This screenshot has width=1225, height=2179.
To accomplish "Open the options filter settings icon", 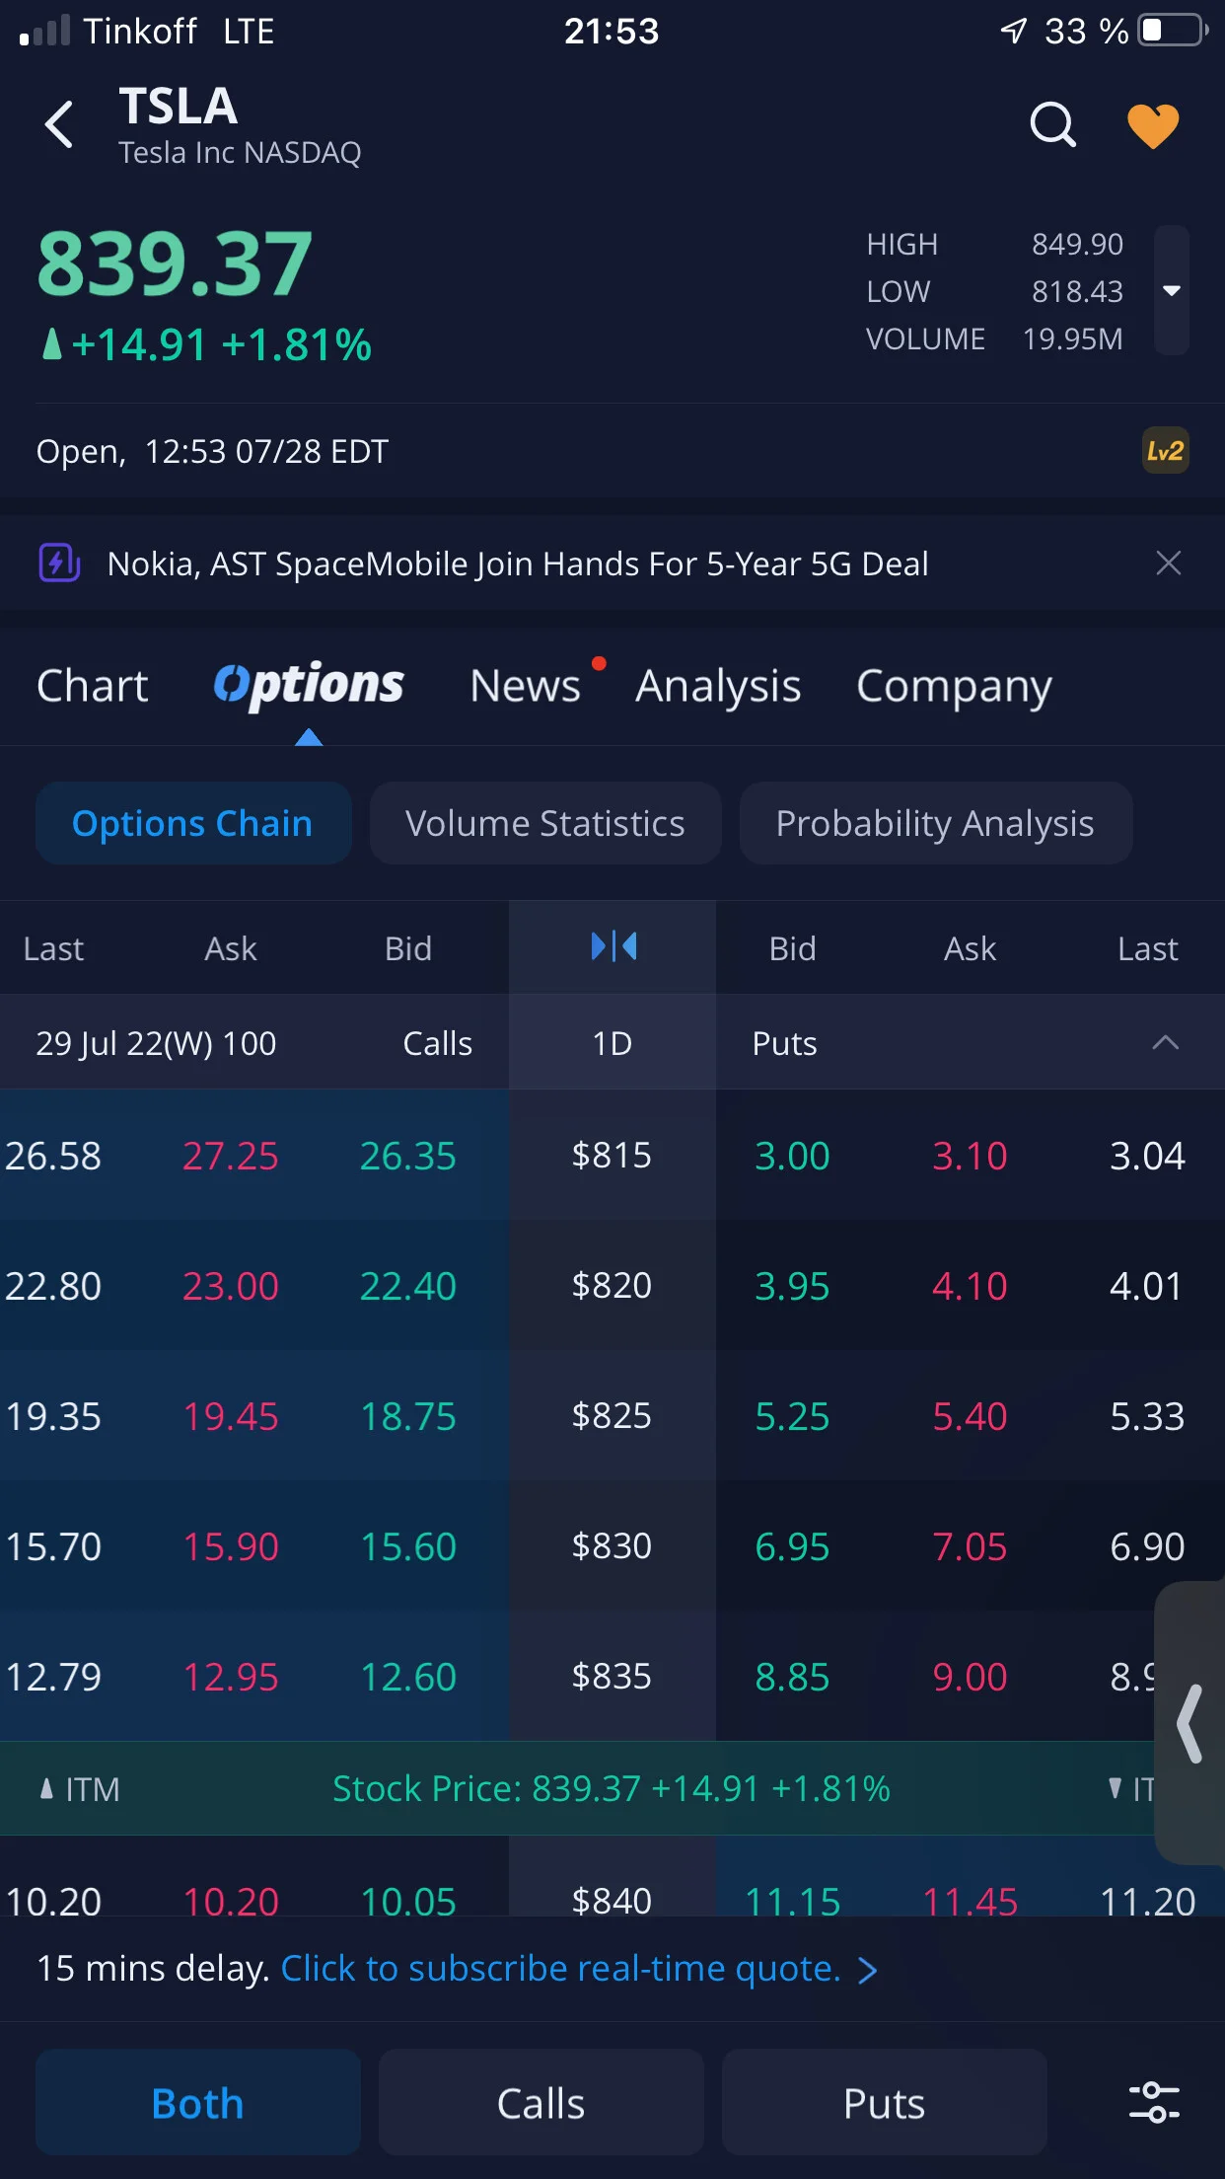I will 1154,2102.
